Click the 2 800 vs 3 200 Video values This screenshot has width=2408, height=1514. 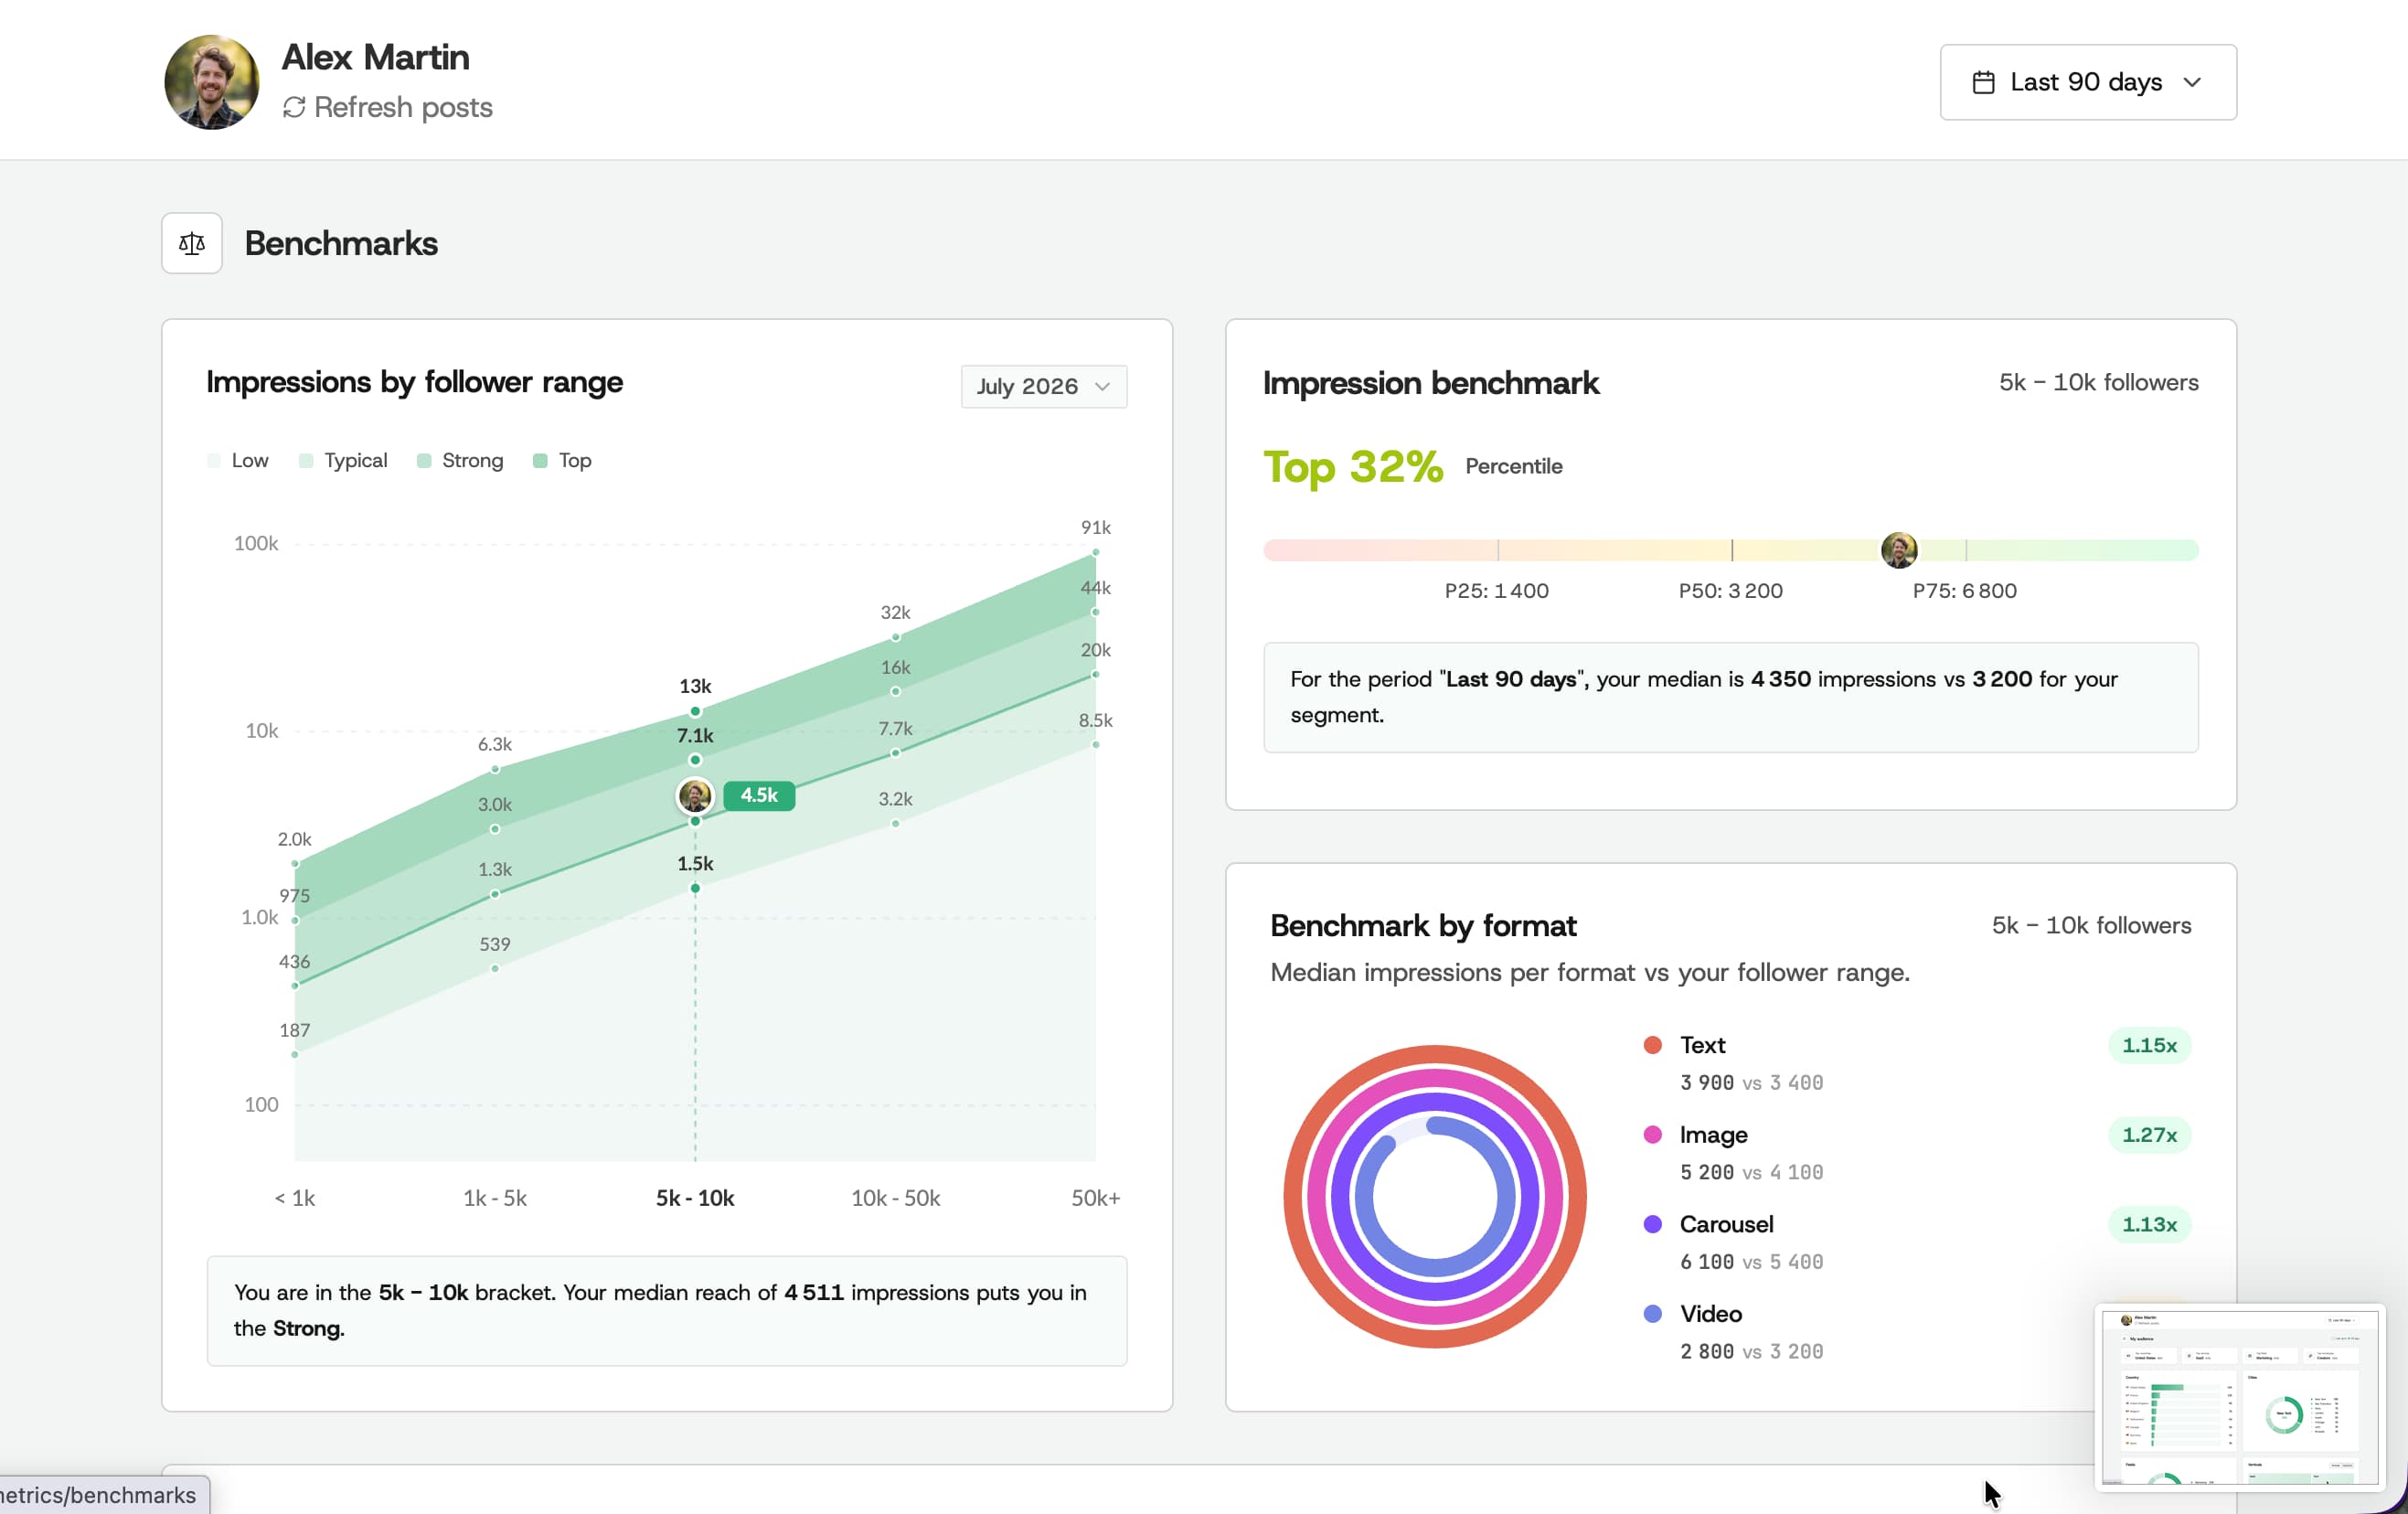[x=1751, y=1351]
